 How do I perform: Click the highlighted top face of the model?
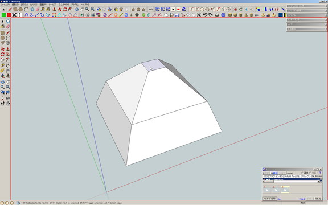pos(154,65)
